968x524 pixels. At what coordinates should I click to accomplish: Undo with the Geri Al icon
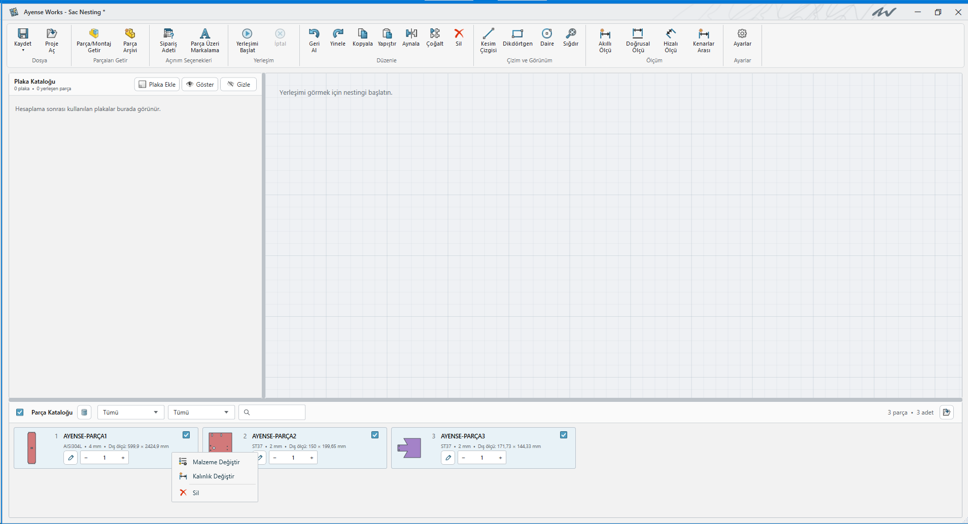point(314,33)
